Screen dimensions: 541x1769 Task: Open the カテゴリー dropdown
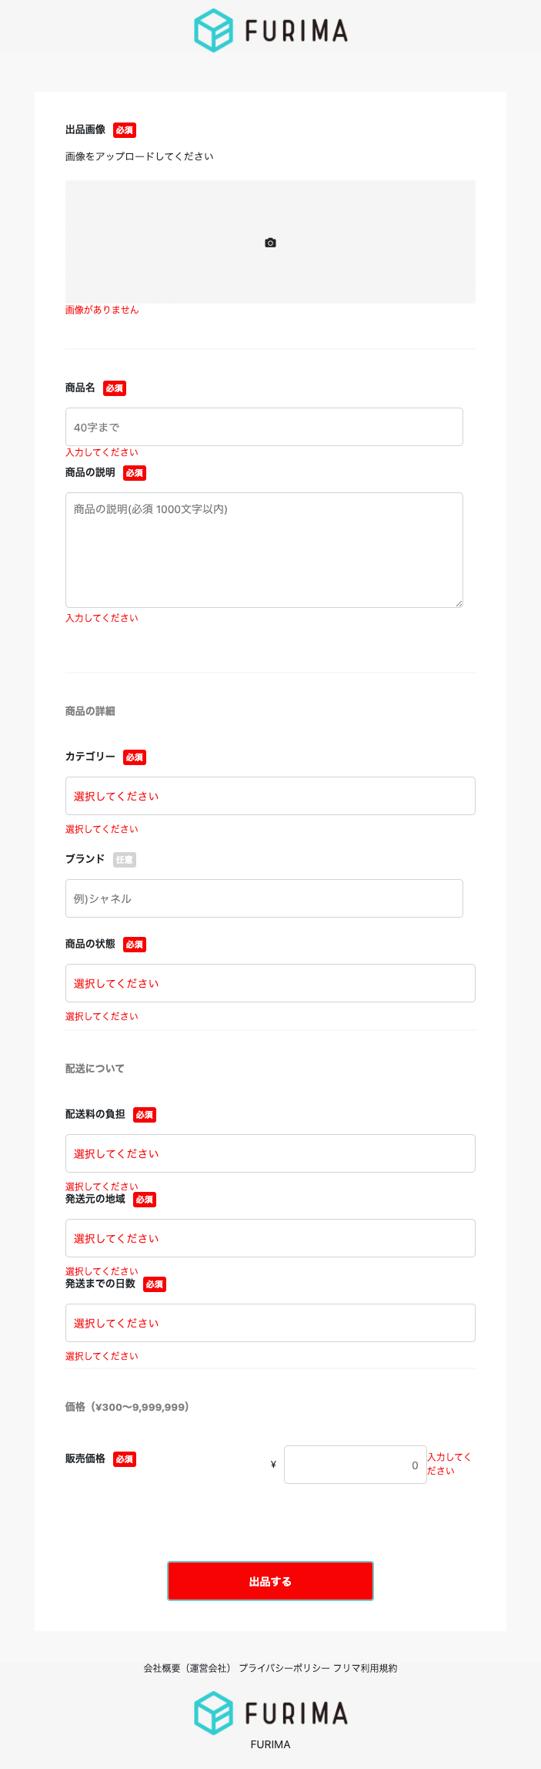270,796
